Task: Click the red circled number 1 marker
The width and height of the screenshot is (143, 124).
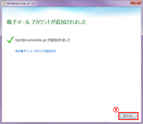Action: [x=116, y=110]
